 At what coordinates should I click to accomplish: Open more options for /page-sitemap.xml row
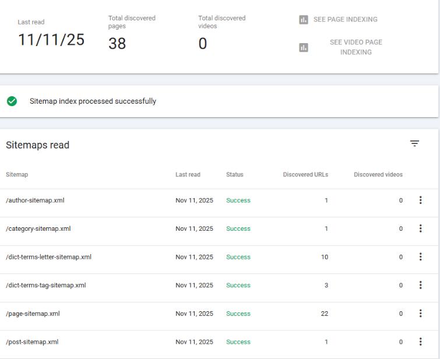coord(420,314)
